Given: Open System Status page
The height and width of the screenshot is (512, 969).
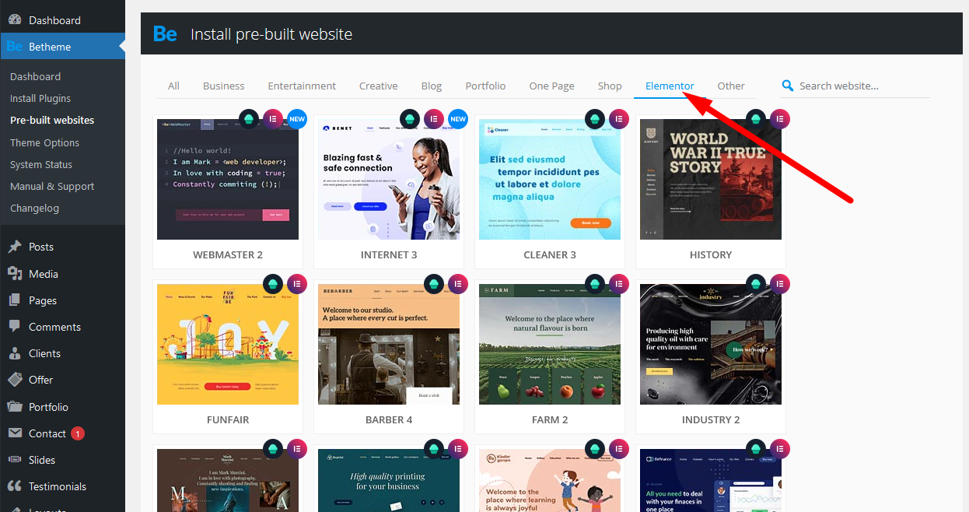Looking at the screenshot, I should 41,164.
